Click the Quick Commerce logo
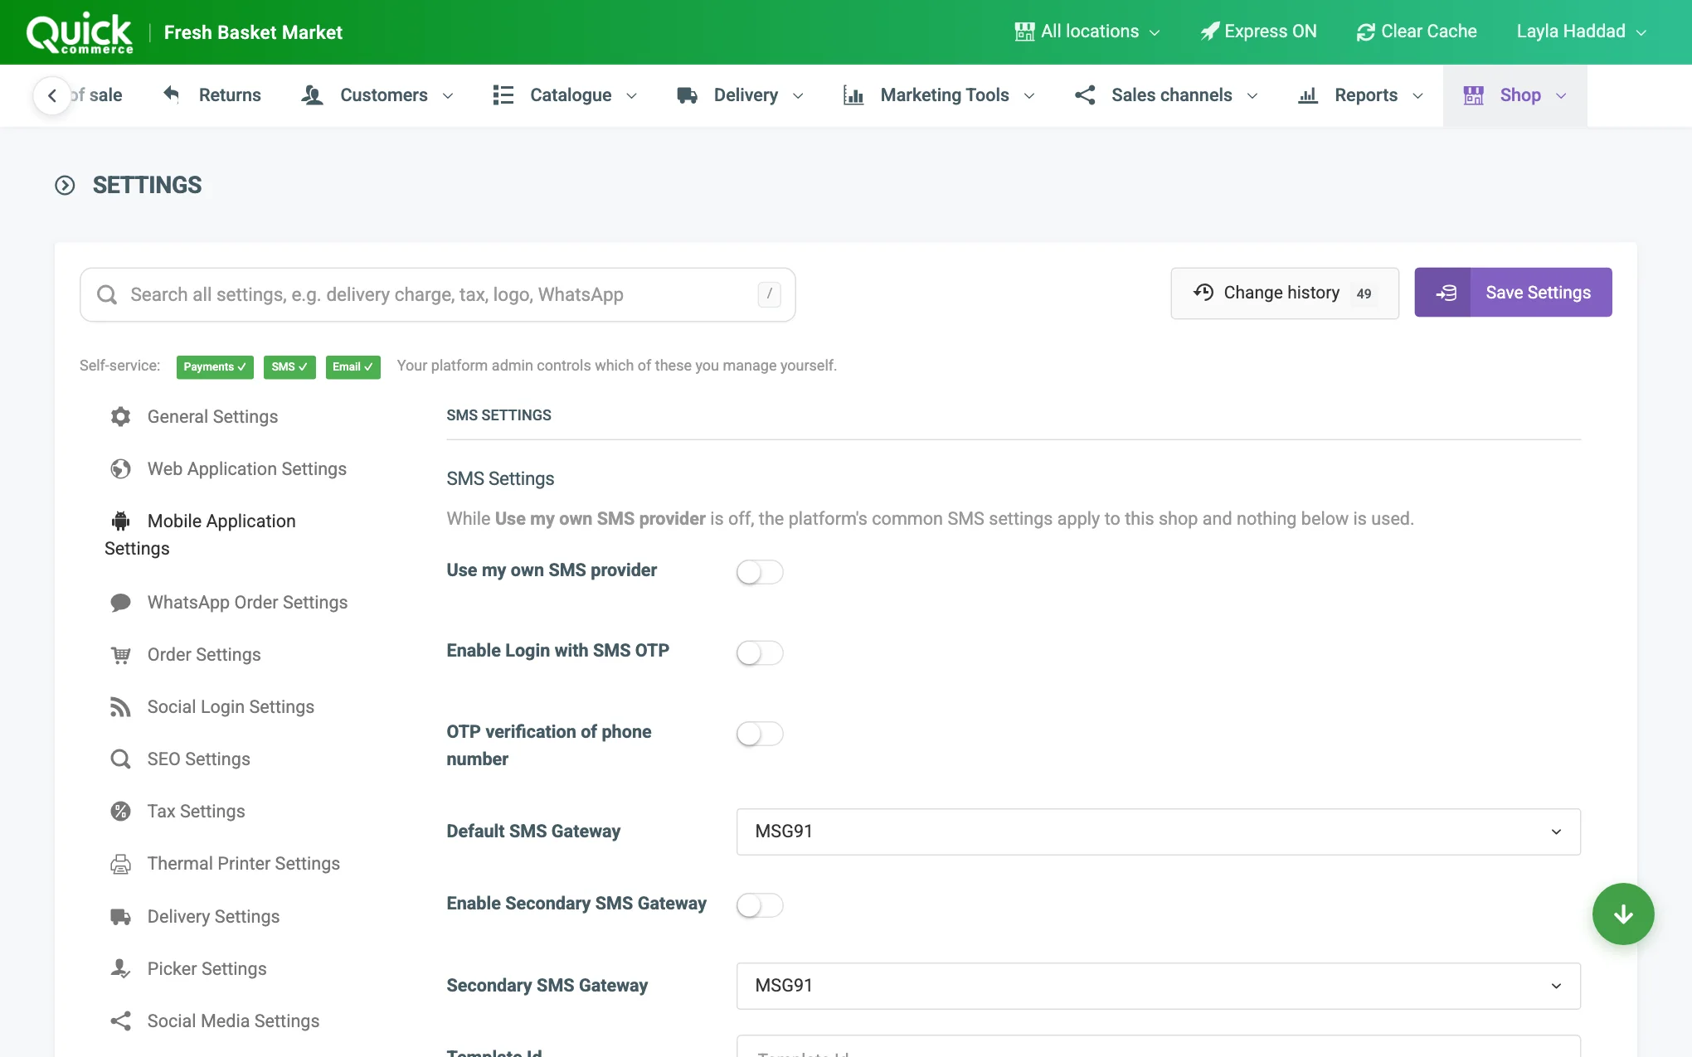 [x=80, y=33]
